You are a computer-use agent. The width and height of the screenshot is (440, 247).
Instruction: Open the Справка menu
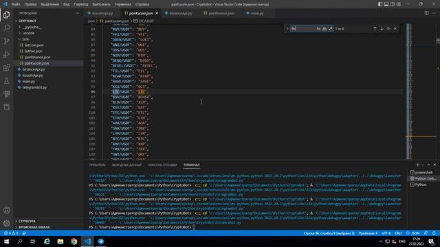click(x=142, y=4)
